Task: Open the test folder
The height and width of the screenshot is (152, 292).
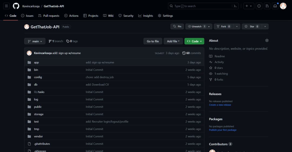Action: (x=36, y=122)
